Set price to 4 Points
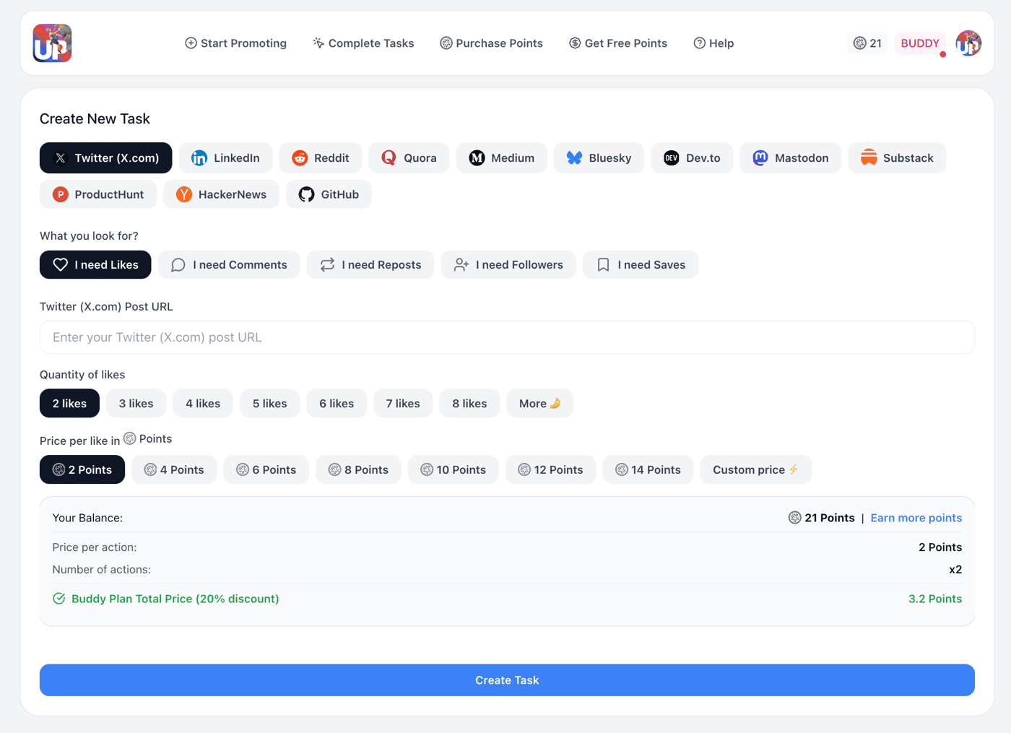Viewport: 1011px width, 733px height. (174, 470)
